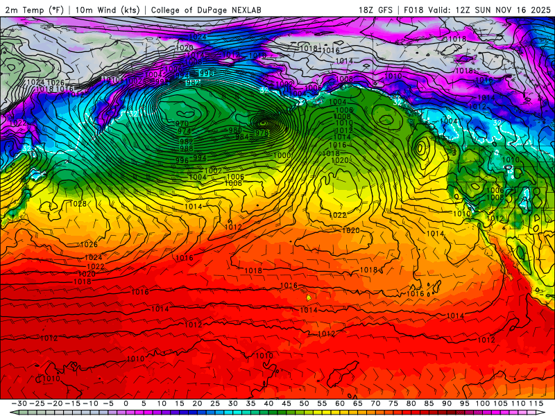555x416 pixels.
Task: Select the 980 isobar label
Action: coord(235,130)
